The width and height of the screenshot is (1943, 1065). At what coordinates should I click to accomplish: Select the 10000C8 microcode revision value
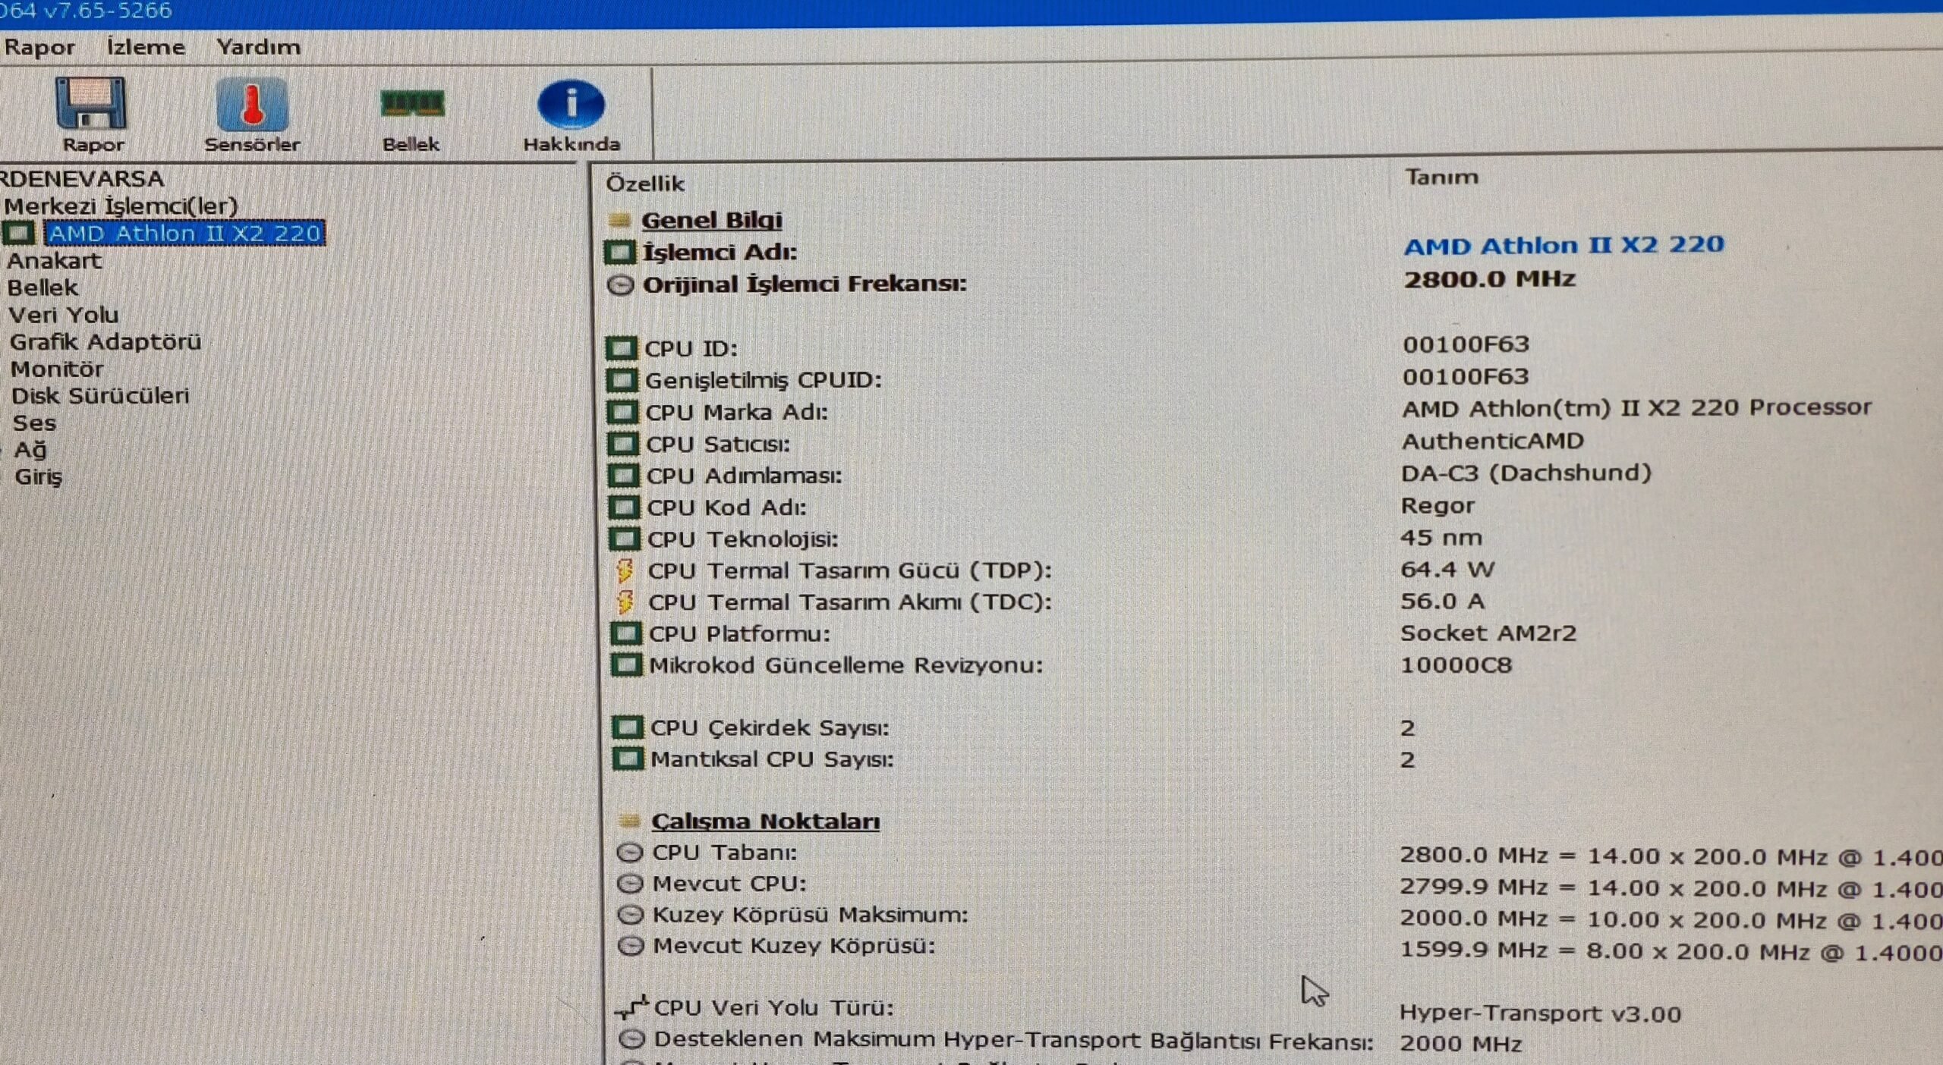(x=1456, y=665)
